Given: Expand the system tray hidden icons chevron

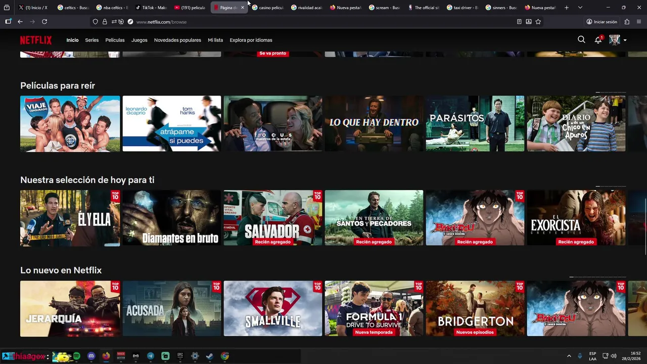Looking at the screenshot, I should 569,356.
